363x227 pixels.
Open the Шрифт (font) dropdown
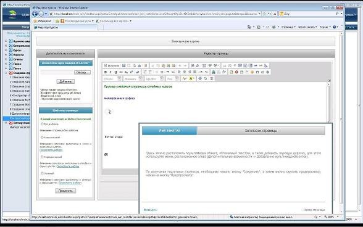[x=154, y=79]
